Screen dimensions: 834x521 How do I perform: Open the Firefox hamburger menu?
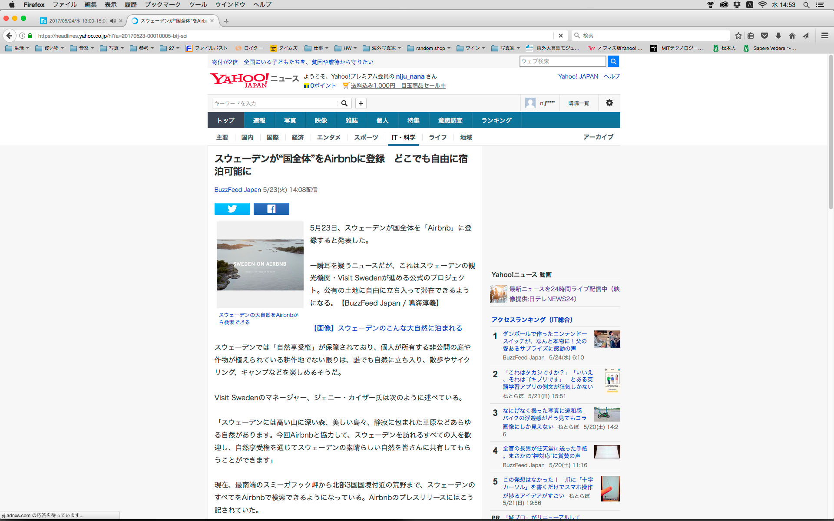click(x=824, y=36)
